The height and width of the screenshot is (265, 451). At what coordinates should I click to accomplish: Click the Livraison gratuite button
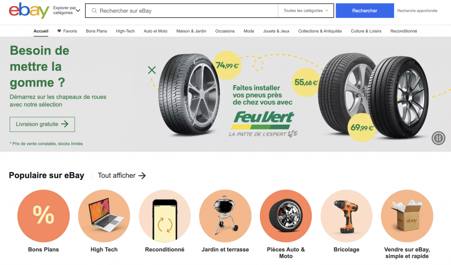pos(42,124)
